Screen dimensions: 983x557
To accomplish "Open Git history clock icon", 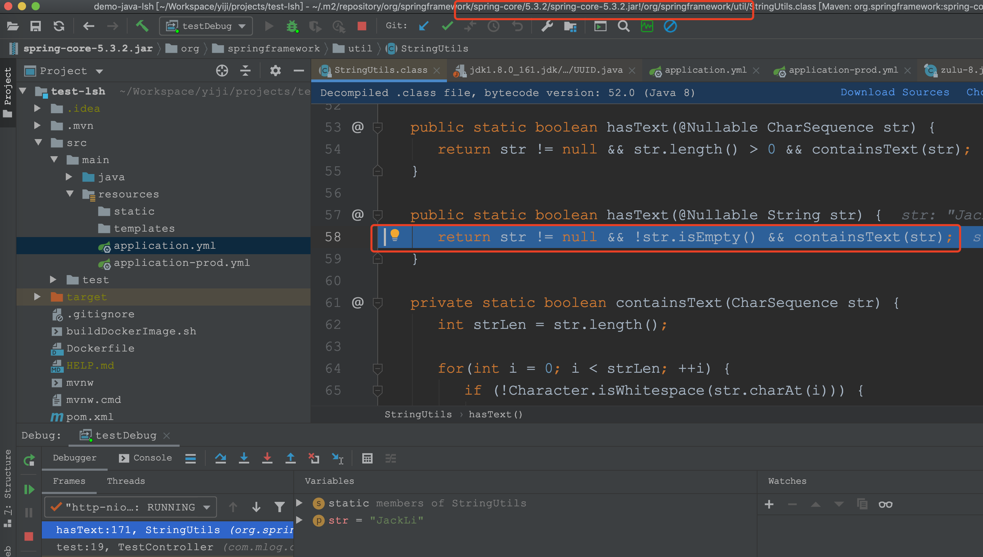I will (x=494, y=26).
